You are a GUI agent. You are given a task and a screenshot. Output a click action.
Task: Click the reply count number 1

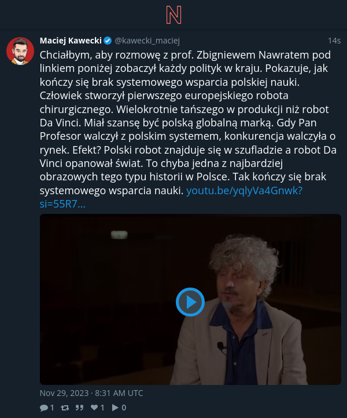click(52, 408)
